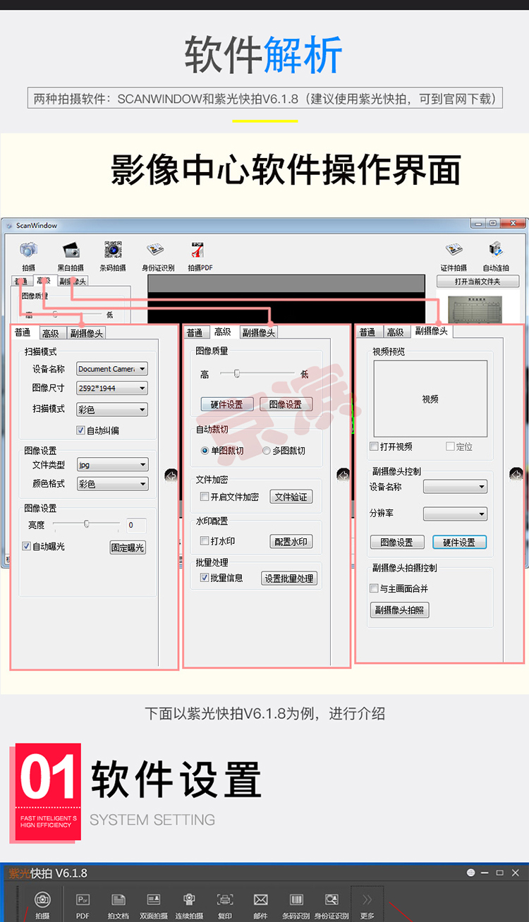Open 拍文档 in 紫光快拍 toolbar

tap(118, 900)
